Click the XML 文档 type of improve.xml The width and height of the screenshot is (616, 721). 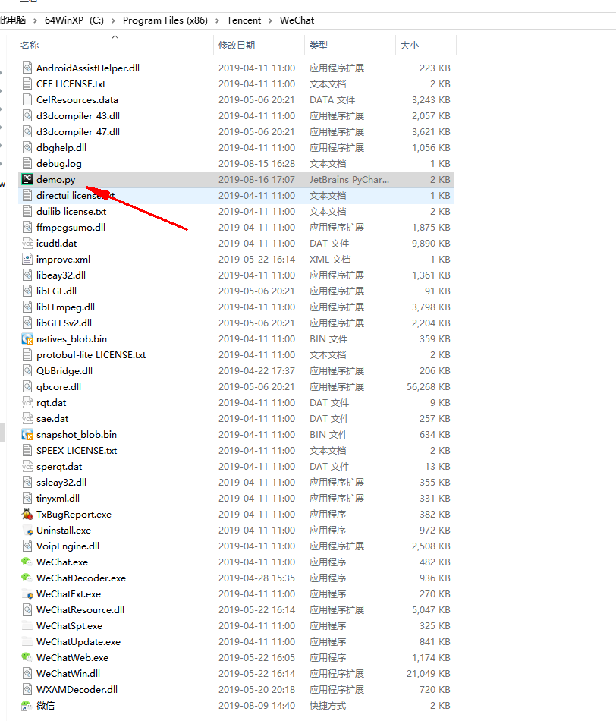(x=330, y=260)
